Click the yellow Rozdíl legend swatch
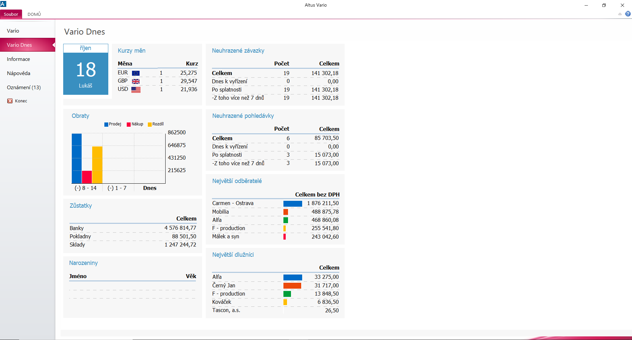This screenshot has width=632, height=340. click(150, 124)
